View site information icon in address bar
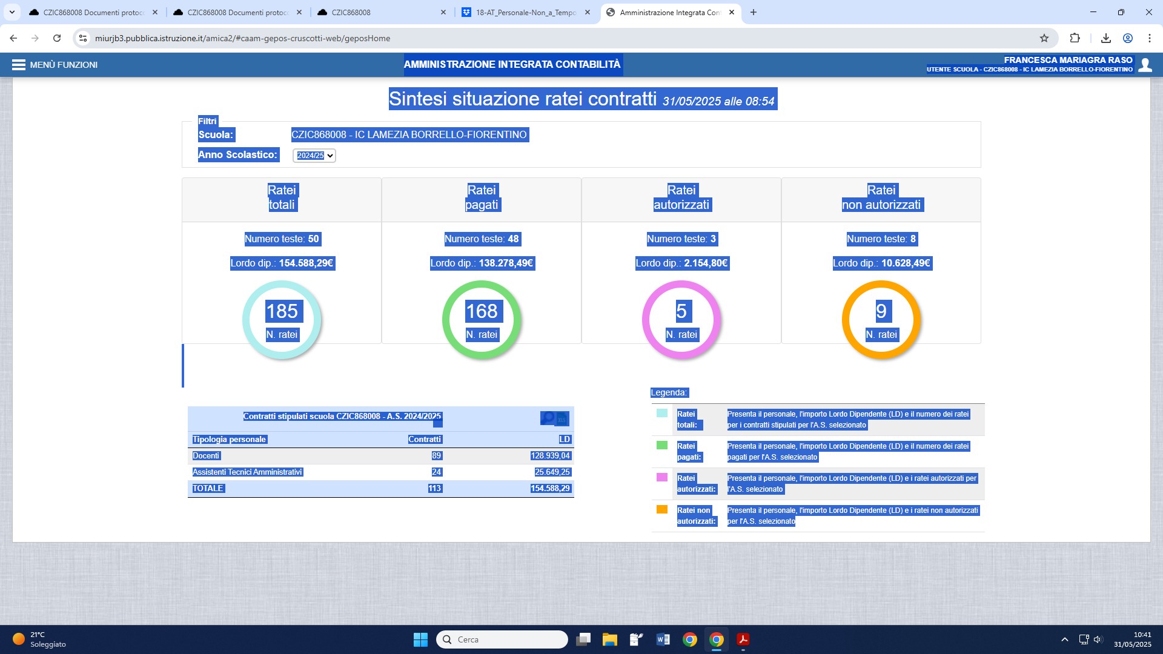Viewport: 1163px width, 654px height. 83,38
